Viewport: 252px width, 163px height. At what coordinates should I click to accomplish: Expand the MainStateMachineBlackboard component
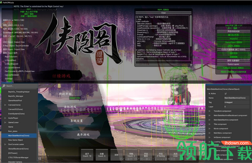coord(210,115)
